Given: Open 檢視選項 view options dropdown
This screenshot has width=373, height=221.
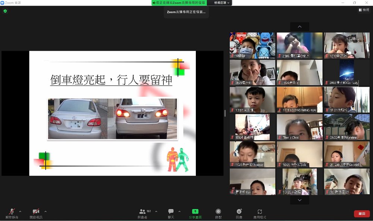Looking at the screenshot, I should 222,3.
